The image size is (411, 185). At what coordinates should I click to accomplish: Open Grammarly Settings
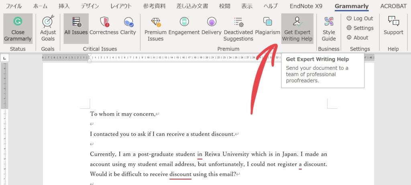pos(360,28)
